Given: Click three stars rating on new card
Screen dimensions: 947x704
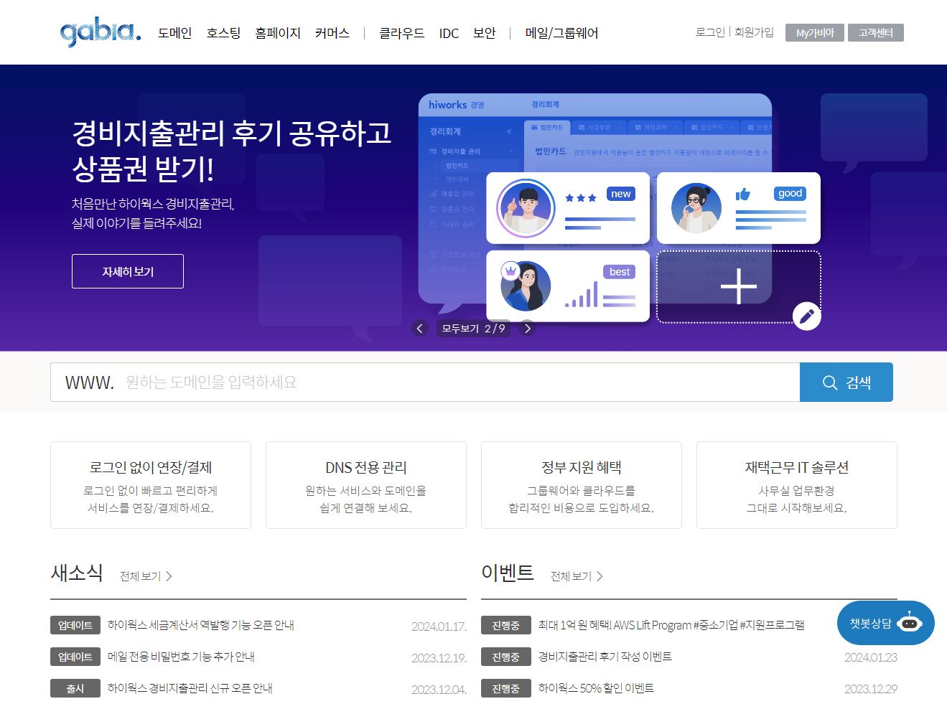Looking at the screenshot, I should (581, 197).
